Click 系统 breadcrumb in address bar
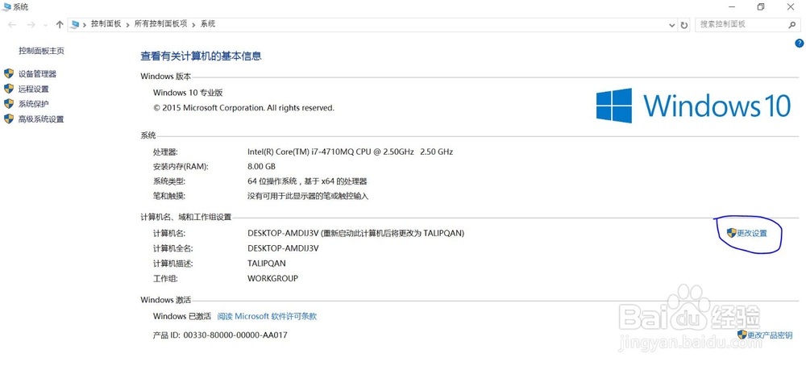The image size is (806, 370). click(x=208, y=24)
